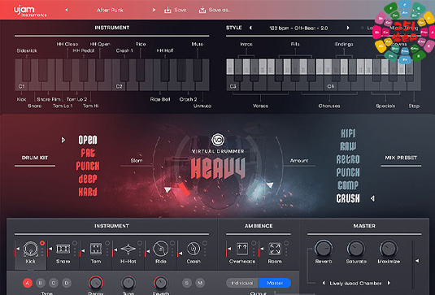Screen dimensions: 435x295
Task: Toggle the Snare channel power button
Action: 75,243
